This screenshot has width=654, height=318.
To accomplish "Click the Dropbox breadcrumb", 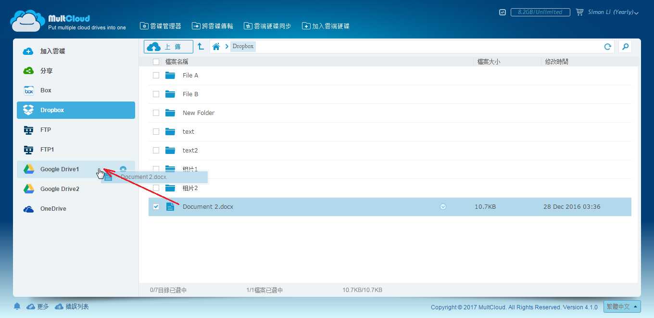I will 243,47.
